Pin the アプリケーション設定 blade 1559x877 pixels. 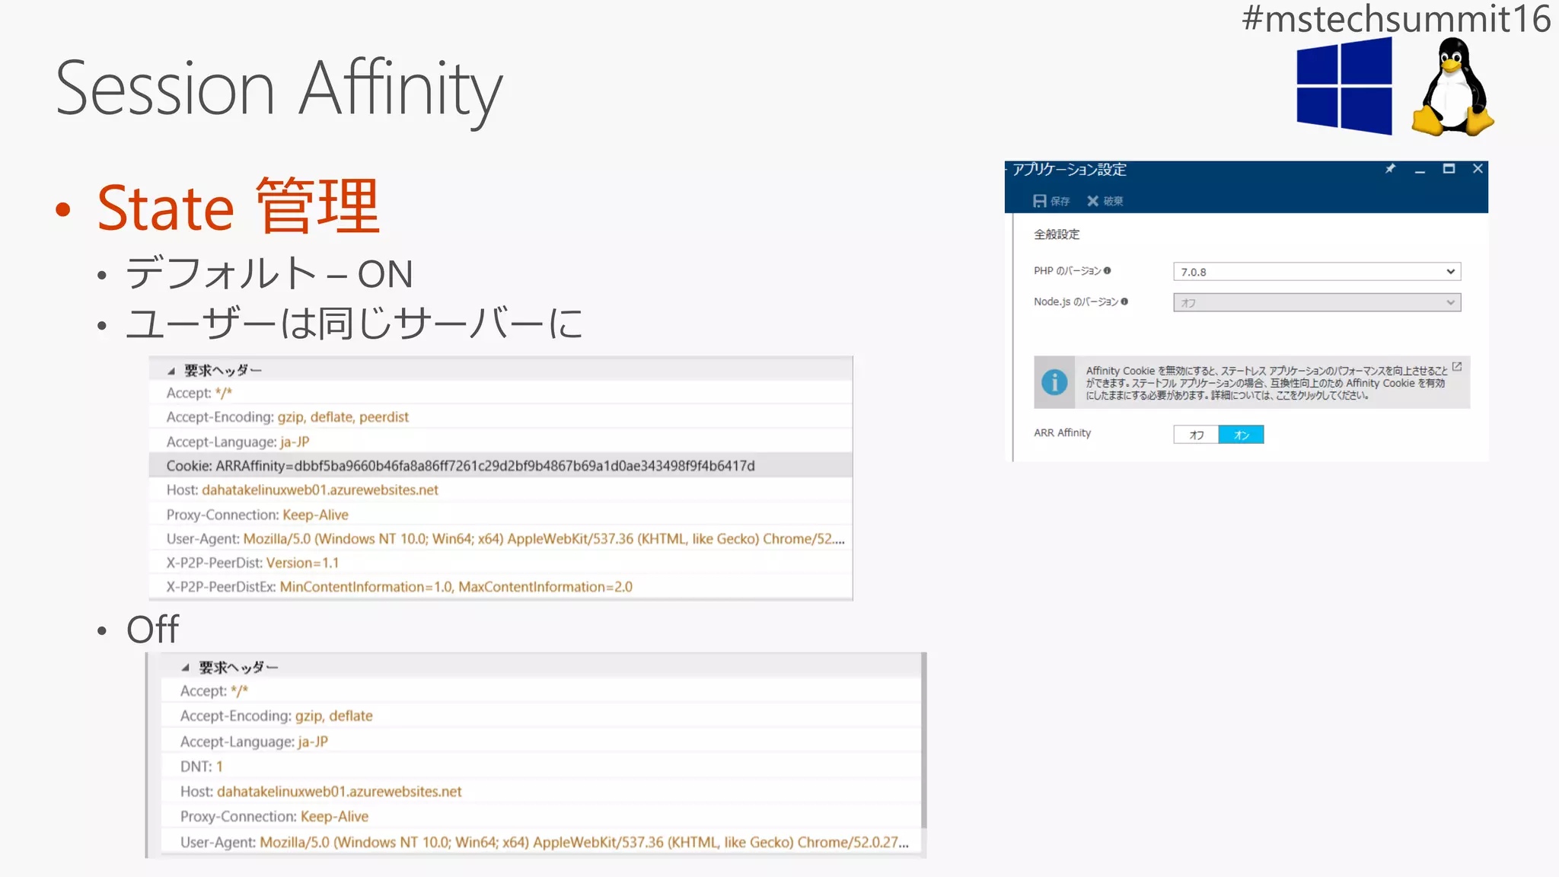pyautogui.click(x=1390, y=169)
